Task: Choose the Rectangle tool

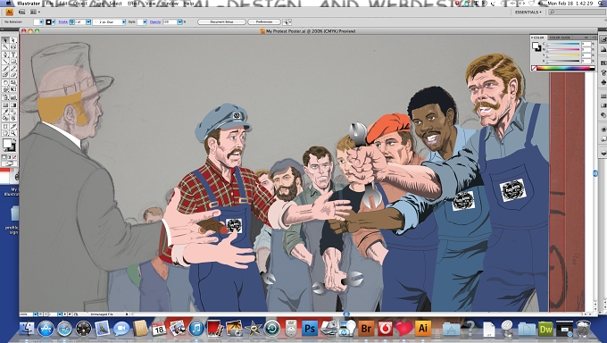Action: click(13, 62)
